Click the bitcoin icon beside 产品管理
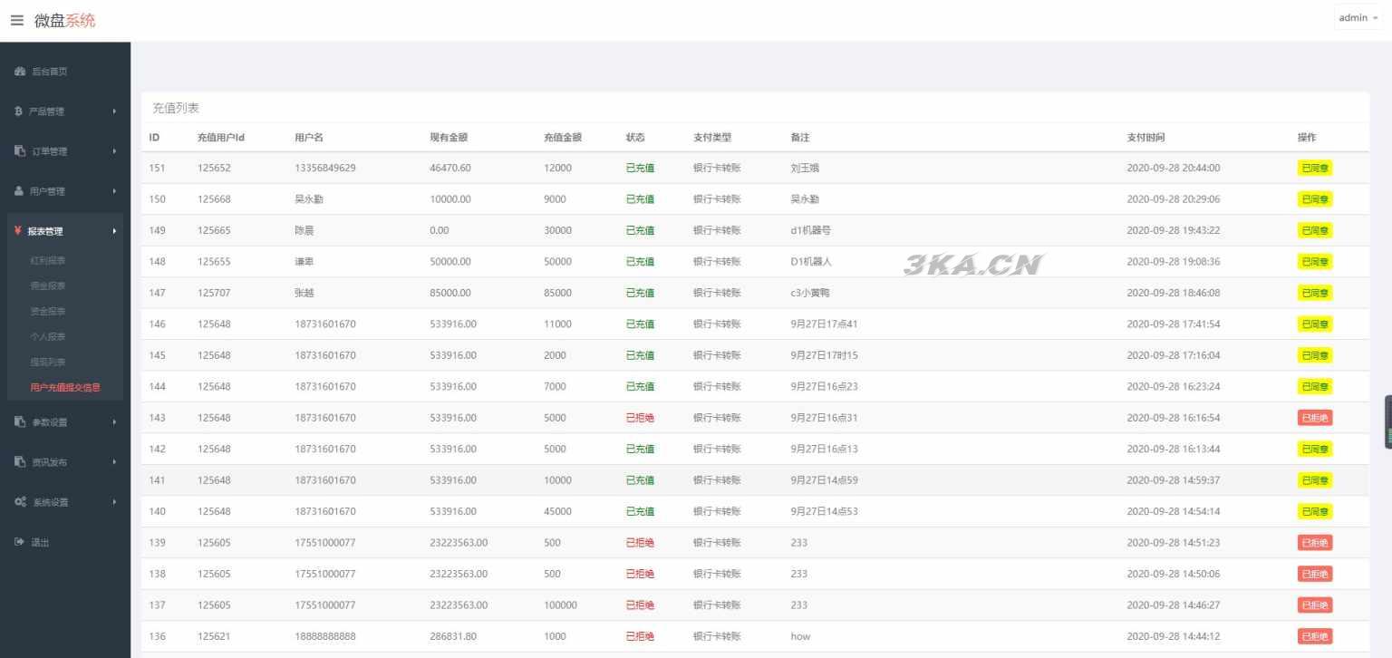 coord(18,111)
